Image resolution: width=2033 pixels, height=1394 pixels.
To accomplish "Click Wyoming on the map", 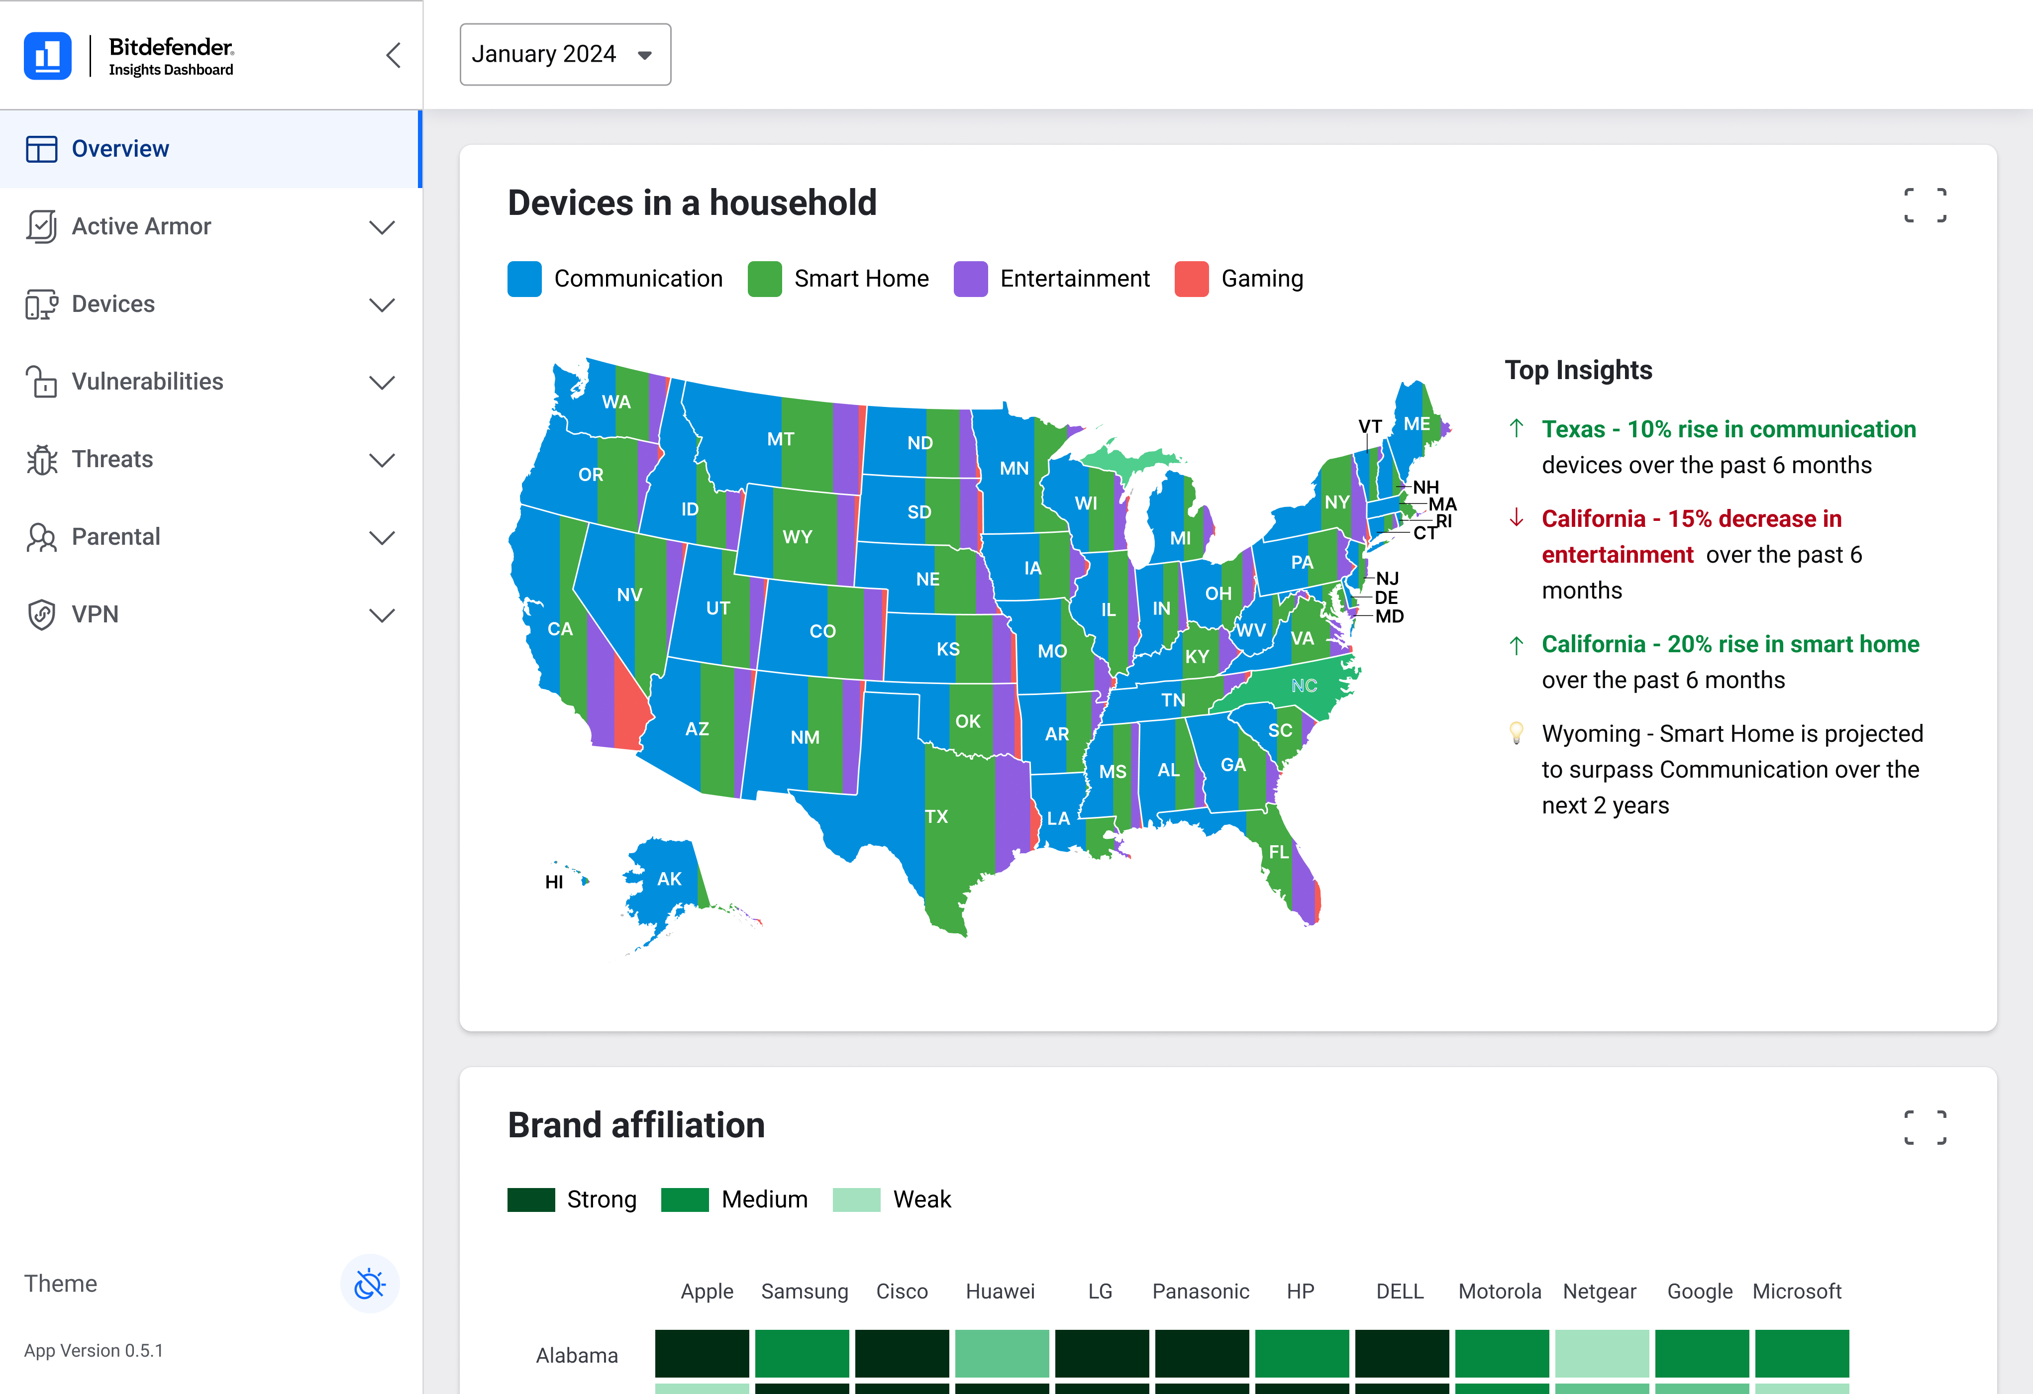I will [797, 536].
